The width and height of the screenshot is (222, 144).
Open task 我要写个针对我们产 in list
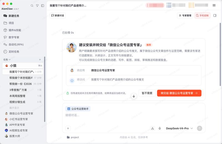click(23, 72)
